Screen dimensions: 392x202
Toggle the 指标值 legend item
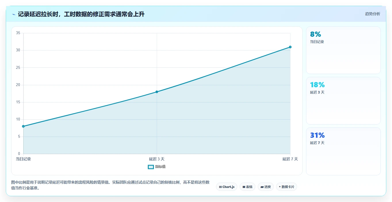click(157, 167)
